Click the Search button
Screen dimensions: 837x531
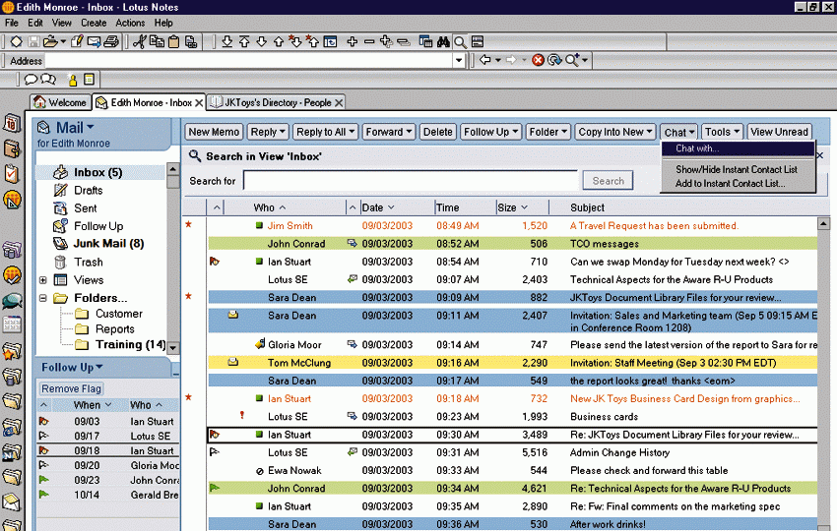608,181
